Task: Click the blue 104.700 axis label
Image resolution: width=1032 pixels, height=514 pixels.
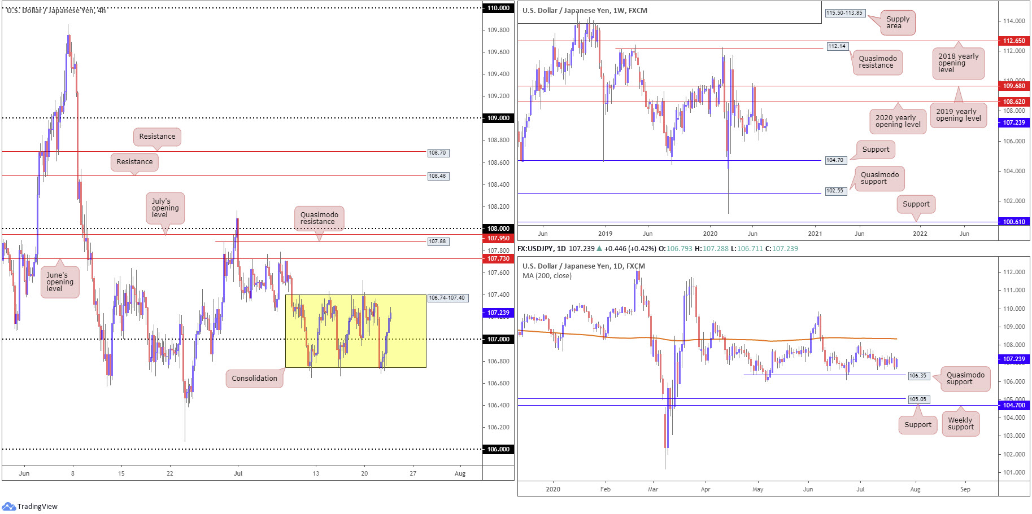Action: (1014, 405)
